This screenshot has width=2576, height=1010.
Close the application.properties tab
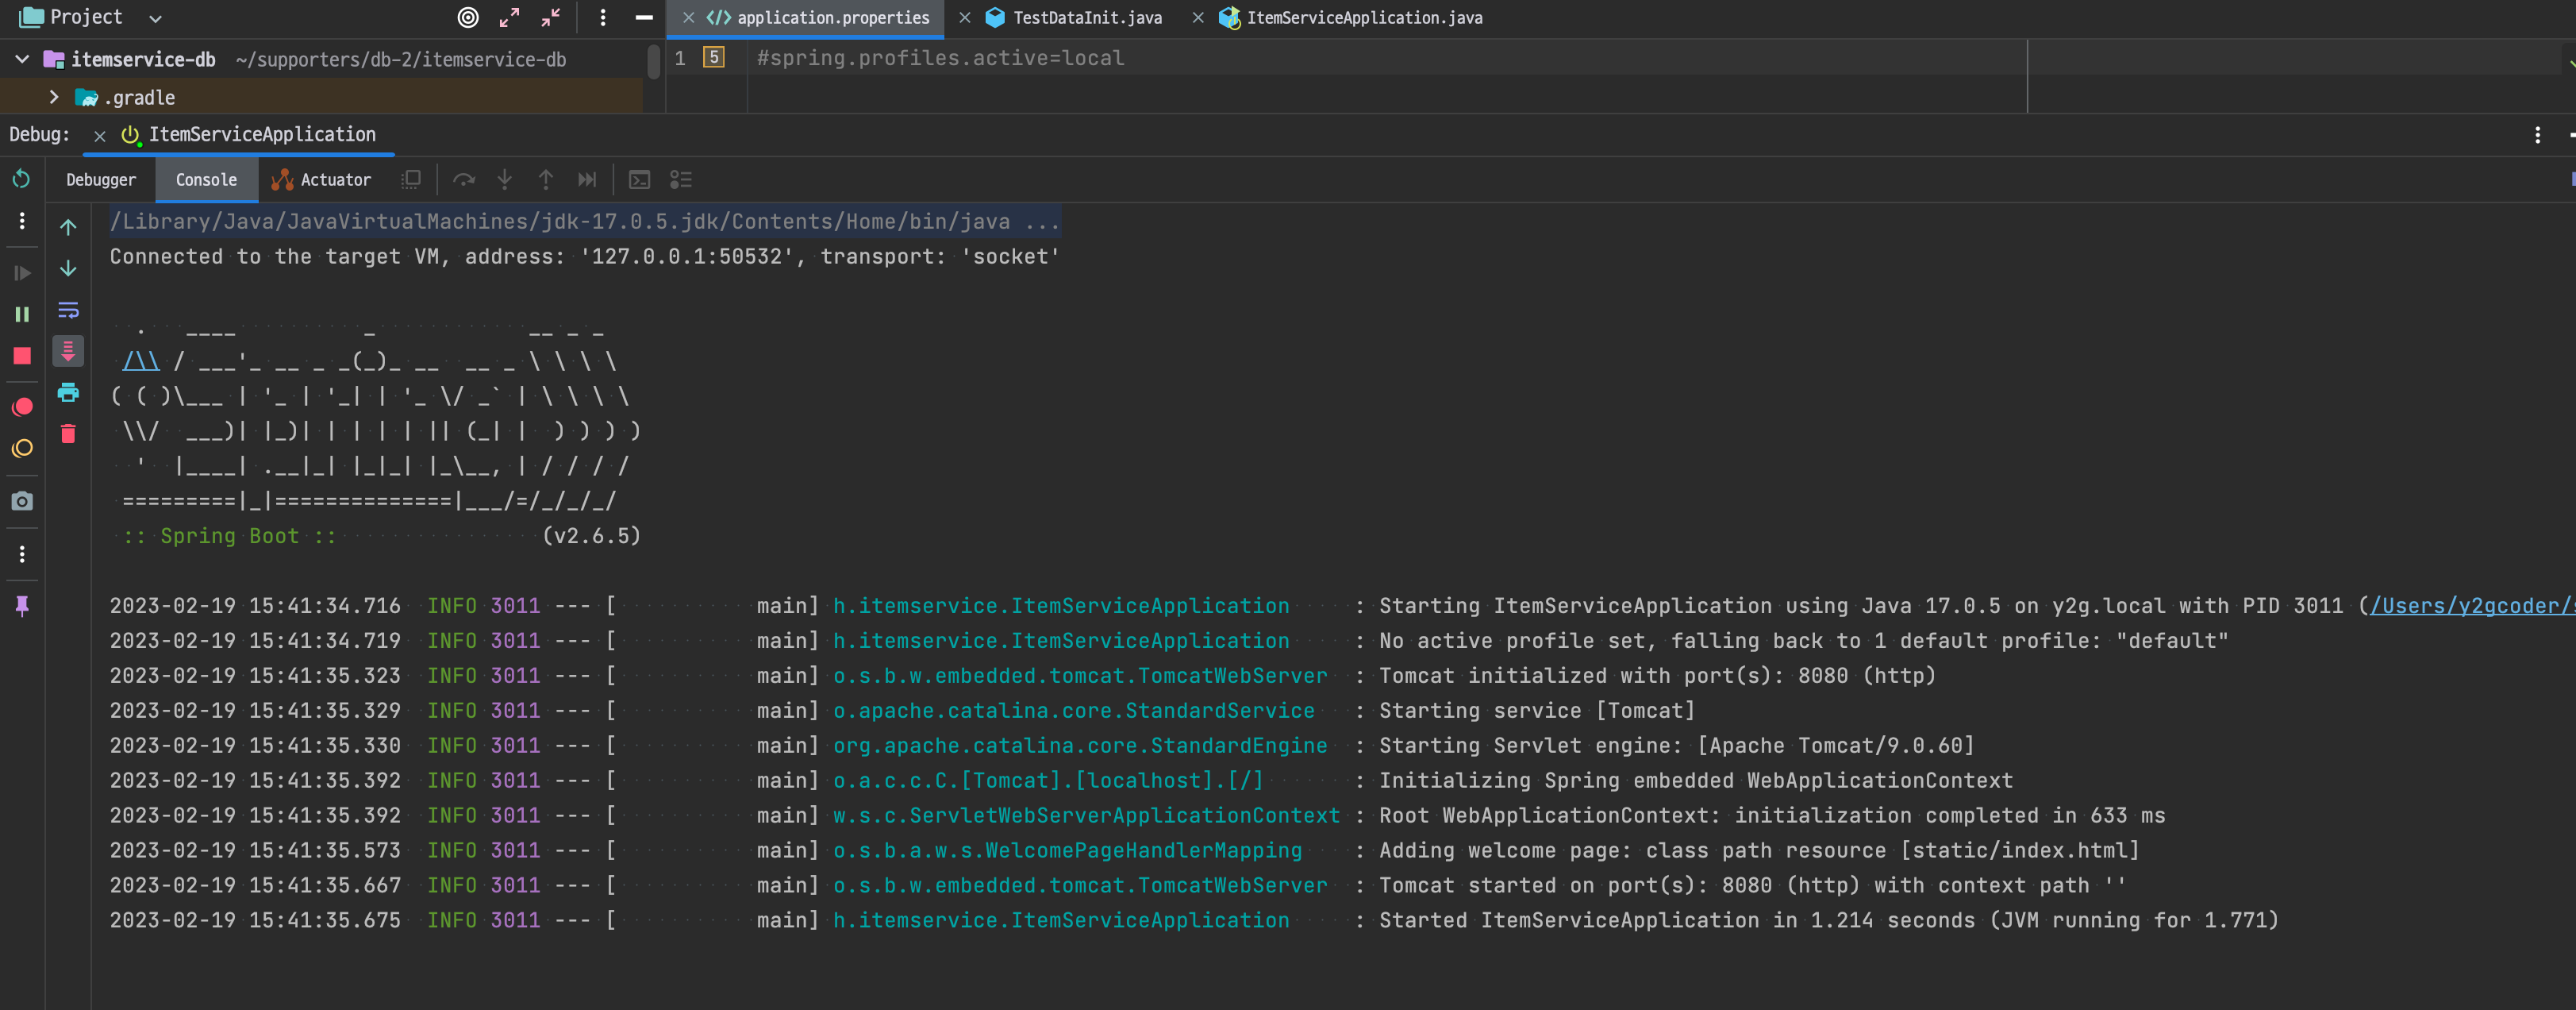(x=688, y=18)
